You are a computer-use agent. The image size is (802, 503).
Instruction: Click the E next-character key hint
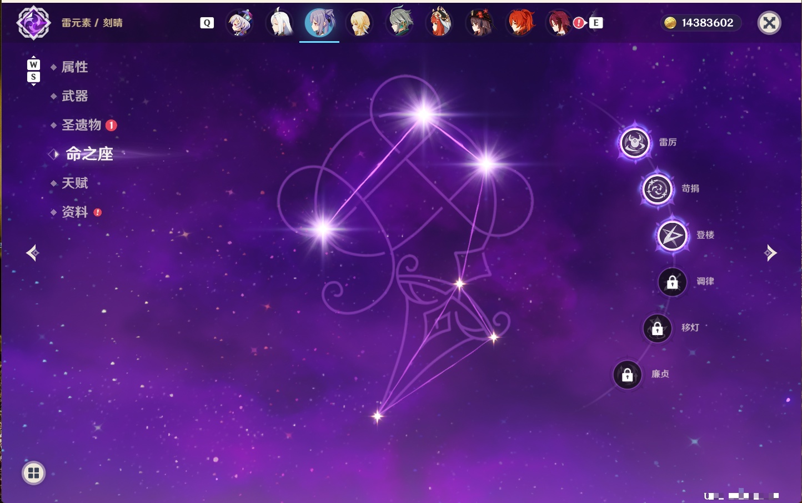coord(596,23)
